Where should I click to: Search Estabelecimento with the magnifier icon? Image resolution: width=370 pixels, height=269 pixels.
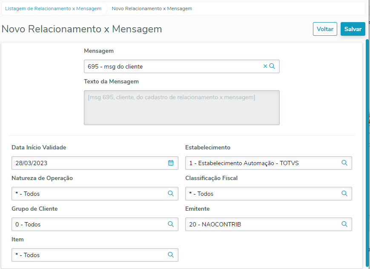[x=344, y=163]
